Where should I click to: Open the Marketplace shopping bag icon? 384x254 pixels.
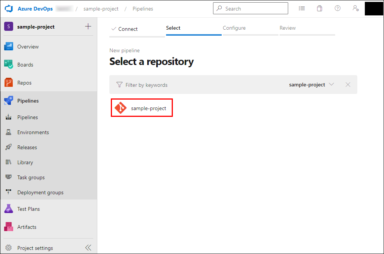click(319, 9)
